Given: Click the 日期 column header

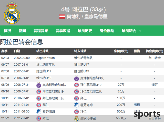Looking at the screenshot, I should tap(17, 51).
